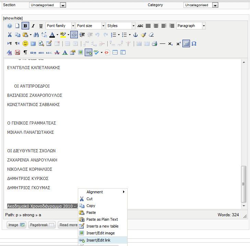Click the Pagebreak button

(x=42, y=225)
